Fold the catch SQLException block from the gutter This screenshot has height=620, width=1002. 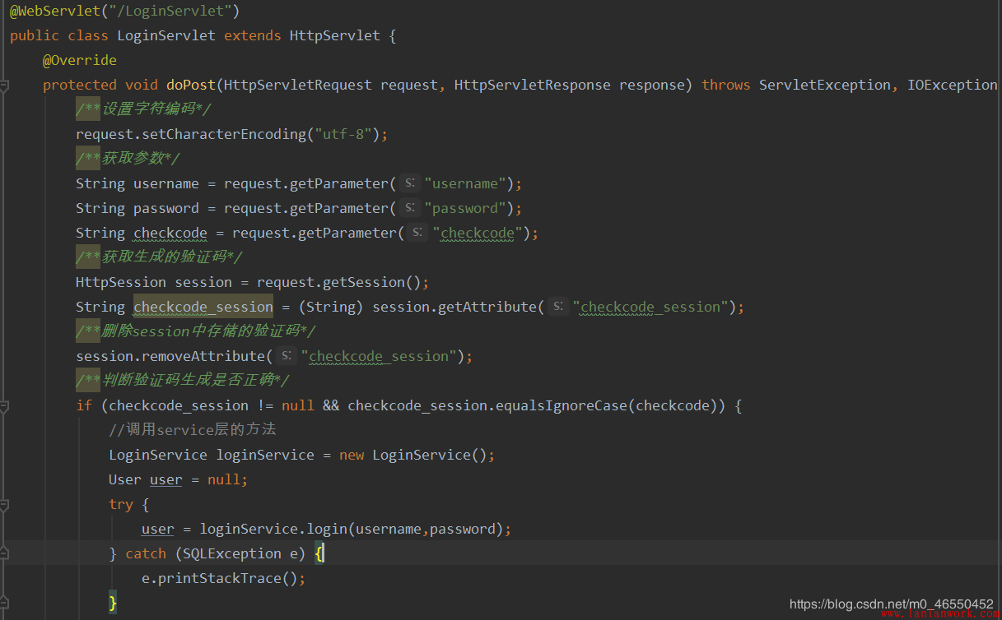[4, 554]
